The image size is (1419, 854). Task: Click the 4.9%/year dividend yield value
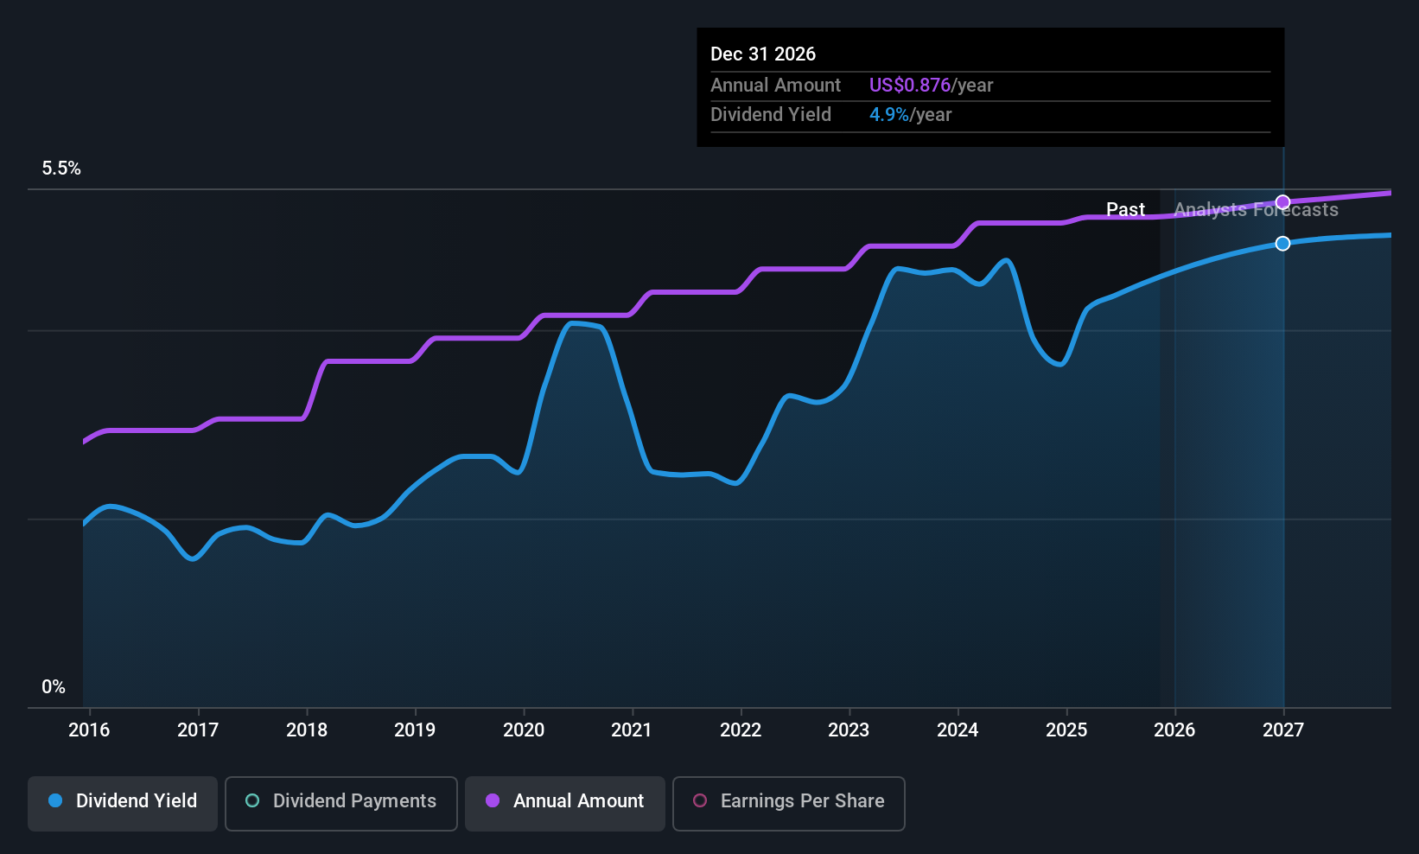910,115
